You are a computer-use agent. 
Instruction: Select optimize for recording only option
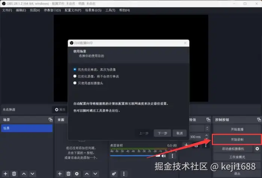[75, 76]
